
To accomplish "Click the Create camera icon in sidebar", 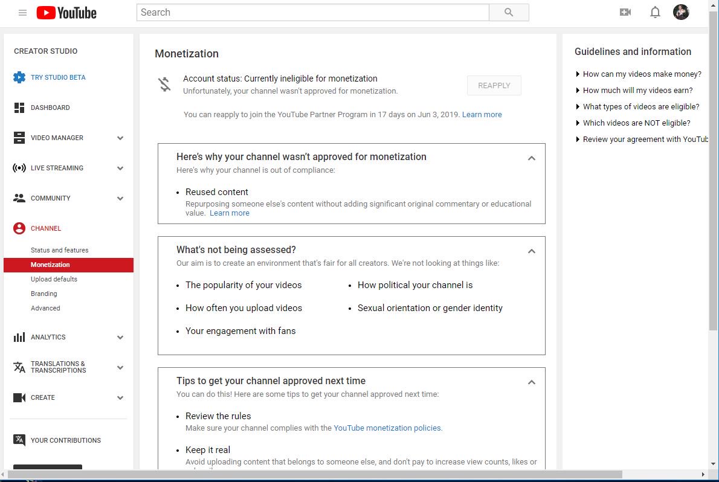I will point(19,397).
